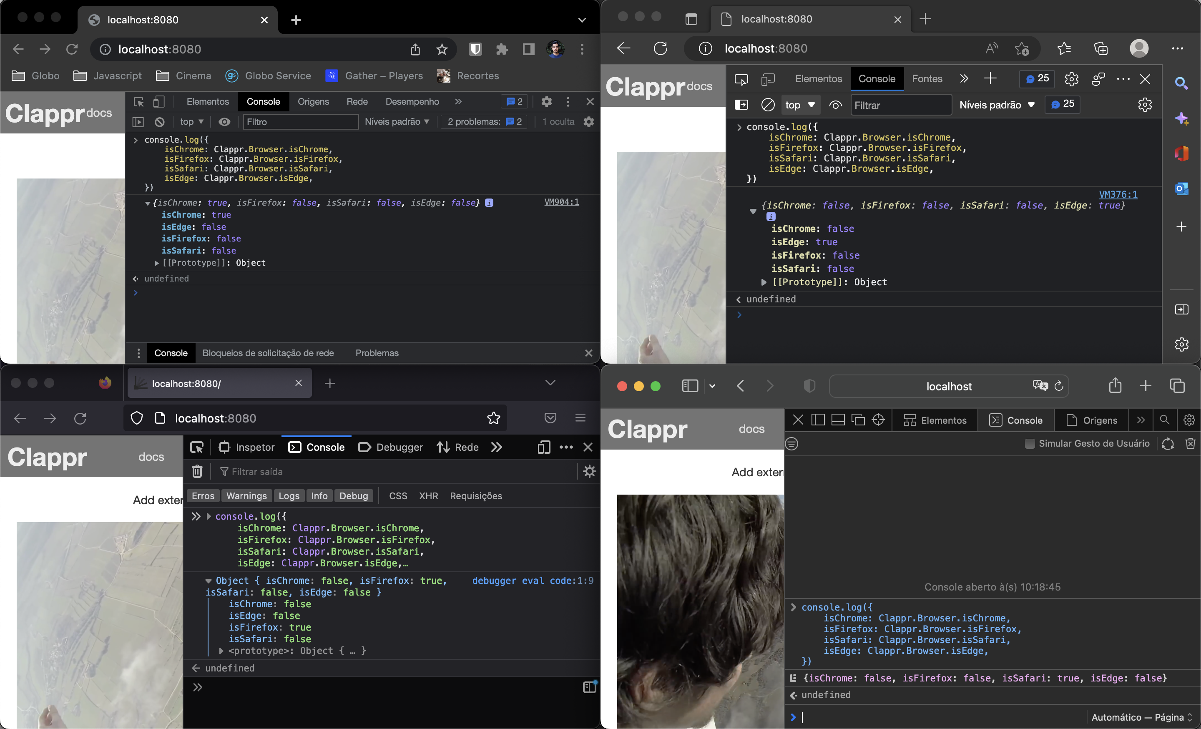The width and height of the screenshot is (1201, 729).
Task: Switch to Elementos tab in Edge DevTools
Action: [818, 79]
